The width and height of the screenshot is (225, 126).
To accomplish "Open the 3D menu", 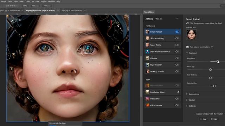I will (32, 1).
